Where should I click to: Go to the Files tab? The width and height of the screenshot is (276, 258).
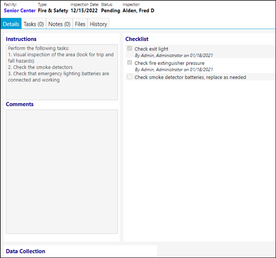tap(80, 24)
